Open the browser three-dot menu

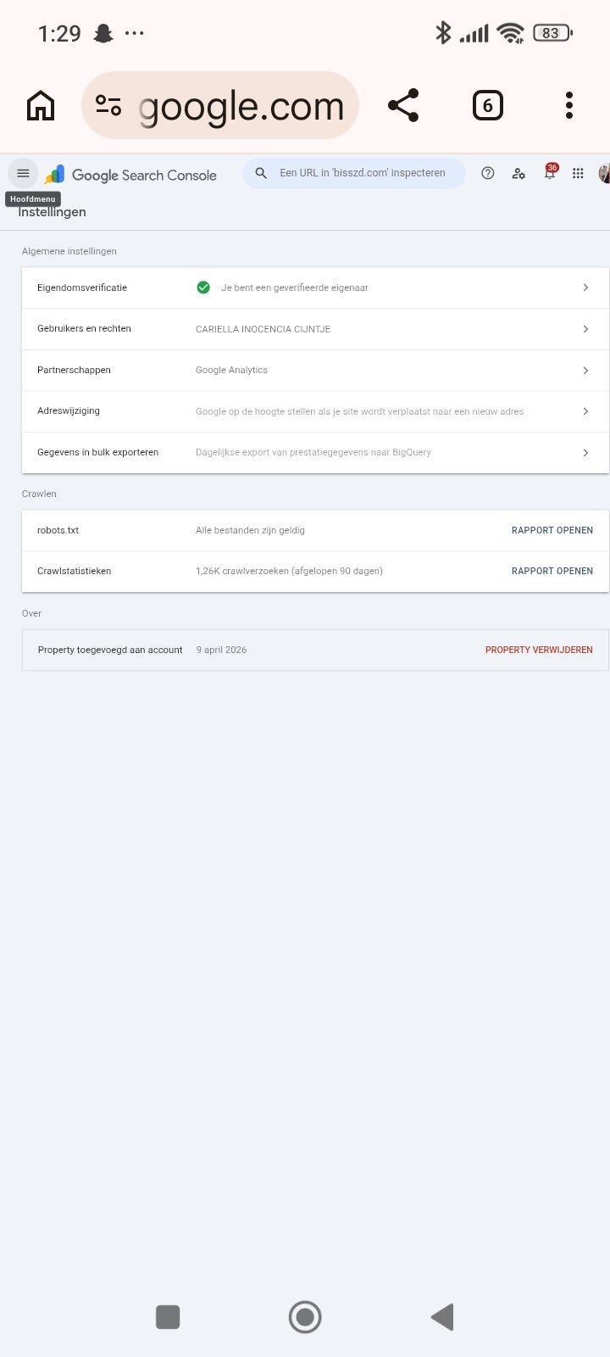(x=569, y=105)
